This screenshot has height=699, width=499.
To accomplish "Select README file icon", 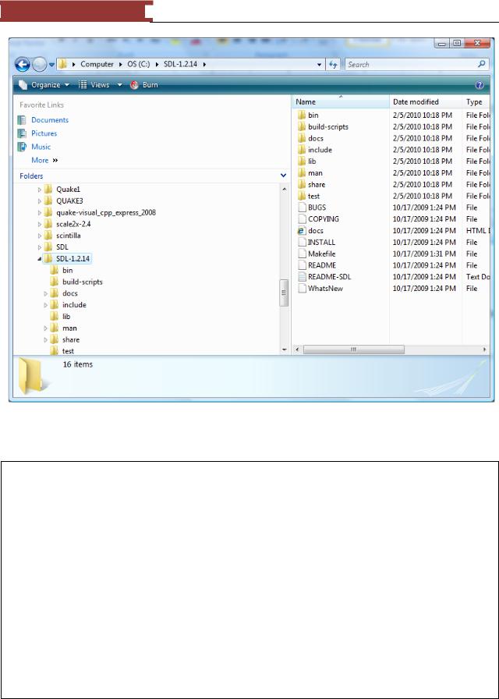I will (302, 265).
